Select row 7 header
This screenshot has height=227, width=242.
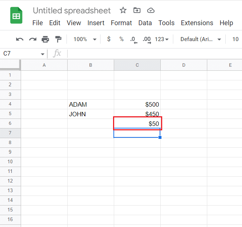point(10,133)
